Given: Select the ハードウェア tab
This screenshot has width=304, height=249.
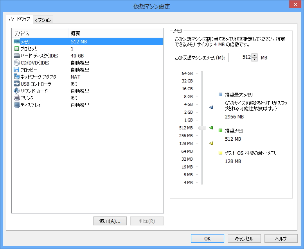Looking at the screenshot, I should click(x=20, y=19).
